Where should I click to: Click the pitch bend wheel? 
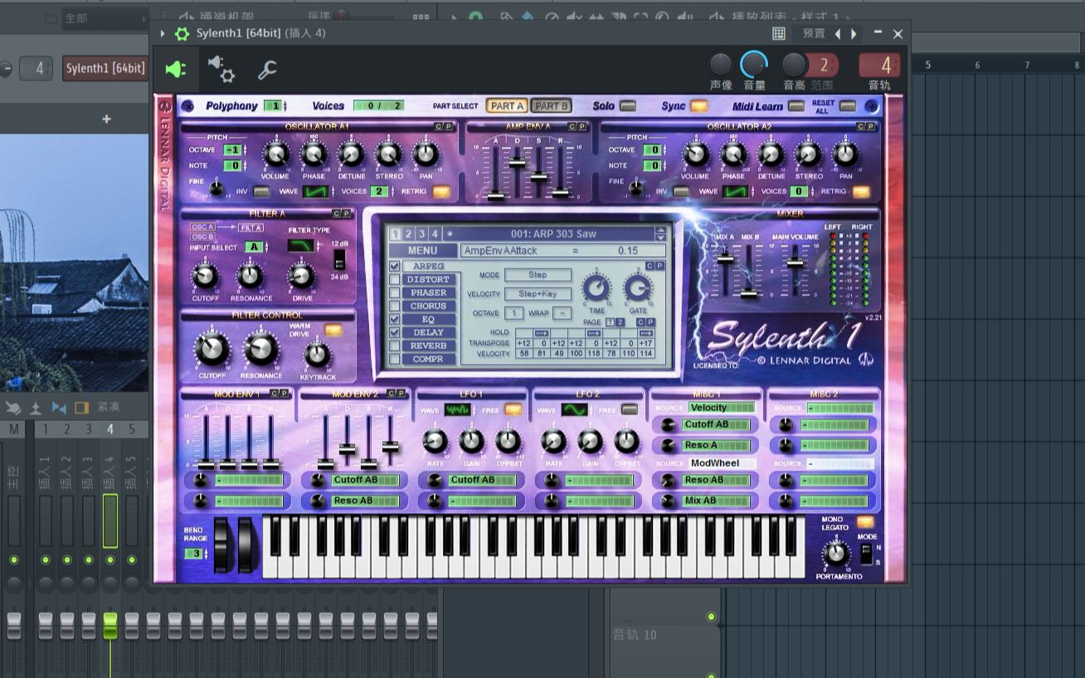pyautogui.click(x=221, y=545)
